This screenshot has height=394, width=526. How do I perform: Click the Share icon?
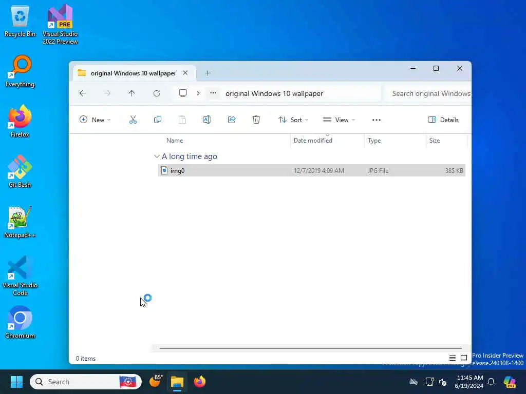pyautogui.click(x=232, y=120)
